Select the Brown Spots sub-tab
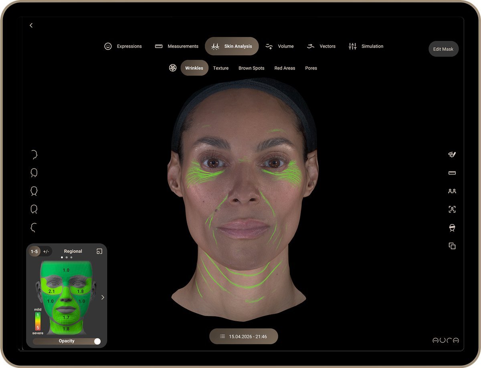This screenshot has height=368, width=481. pos(251,68)
